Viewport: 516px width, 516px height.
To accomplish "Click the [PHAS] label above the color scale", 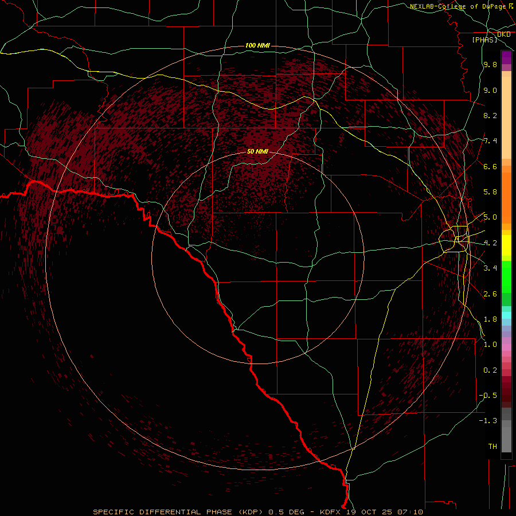I will [x=484, y=40].
